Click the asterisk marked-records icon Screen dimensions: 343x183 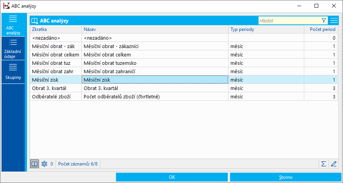coord(44,164)
